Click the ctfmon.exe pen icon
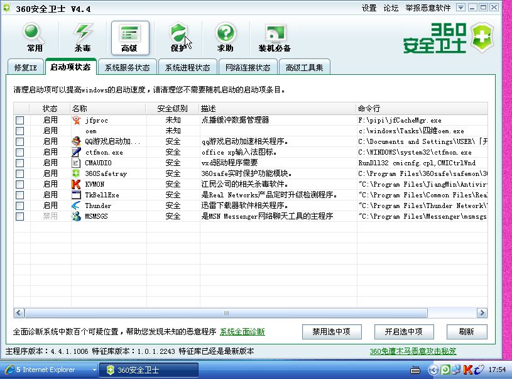Viewport: 512px width, 379px height. click(76, 152)
